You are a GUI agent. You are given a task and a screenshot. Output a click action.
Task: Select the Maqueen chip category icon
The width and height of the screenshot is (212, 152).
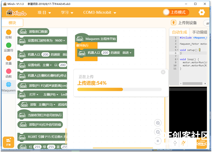click(9, 84)
